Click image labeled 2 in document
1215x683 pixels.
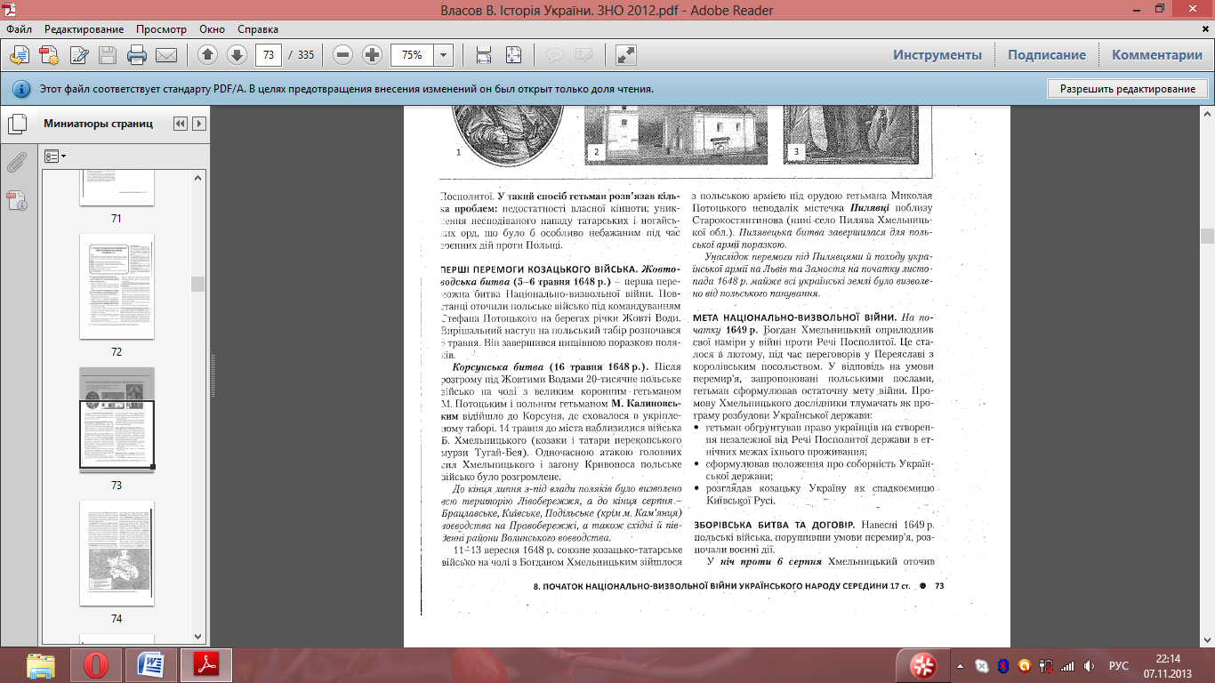678,135
